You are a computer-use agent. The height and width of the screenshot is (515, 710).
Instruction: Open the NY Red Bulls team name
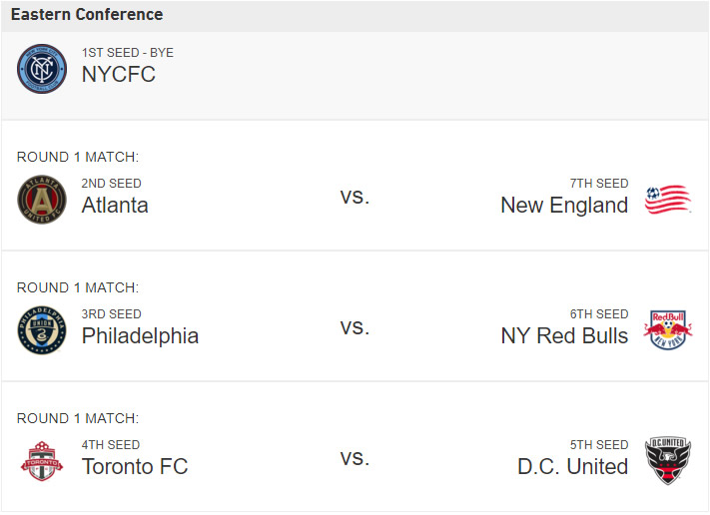[564, 336]
